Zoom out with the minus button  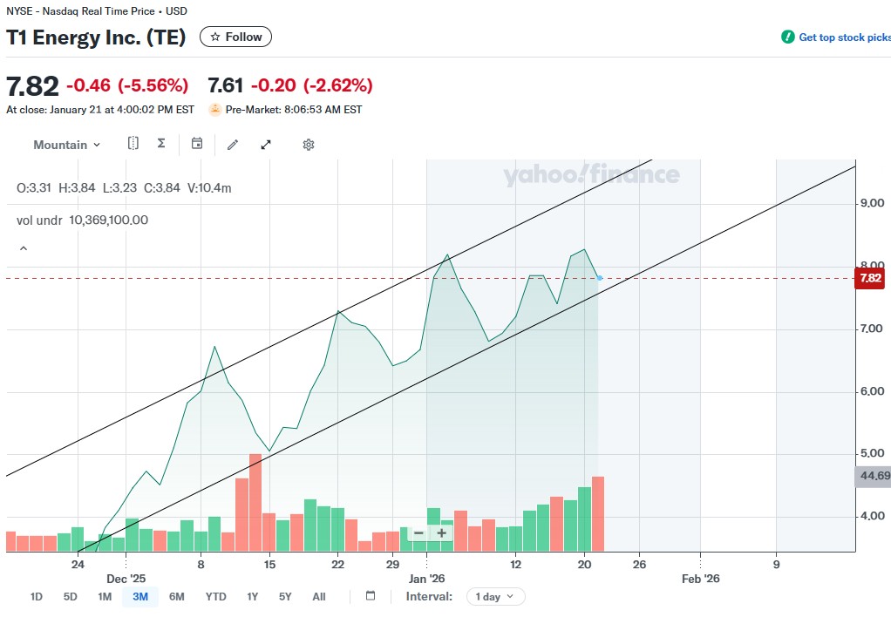418,532
